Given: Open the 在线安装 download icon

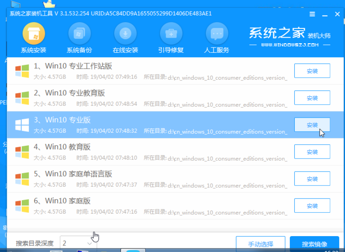Looking at the screenshot, I should (125, 33).
